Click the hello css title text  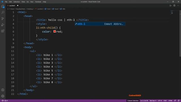point(55,20)
